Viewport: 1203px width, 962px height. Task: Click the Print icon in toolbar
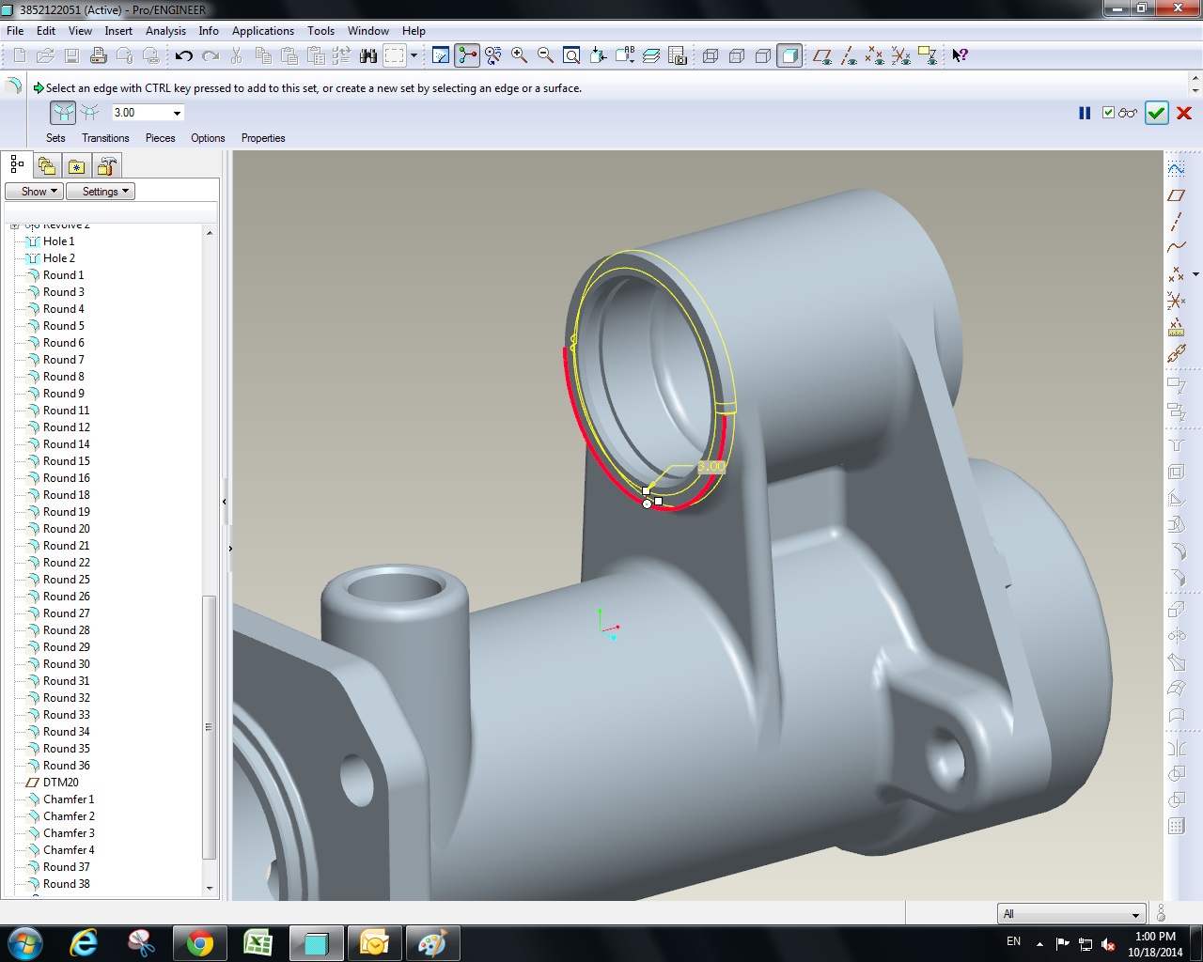click(98, 55)
